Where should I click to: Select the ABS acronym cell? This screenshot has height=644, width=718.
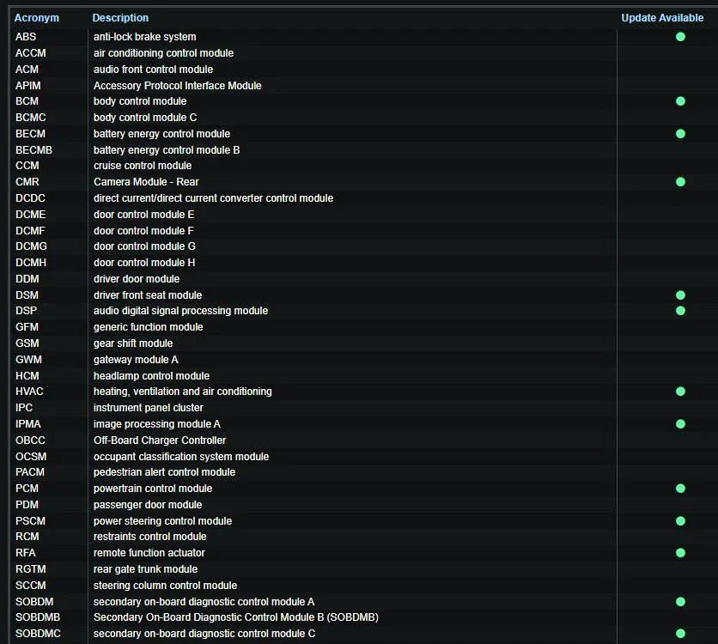pyautogui.click(x=26, y=37)
